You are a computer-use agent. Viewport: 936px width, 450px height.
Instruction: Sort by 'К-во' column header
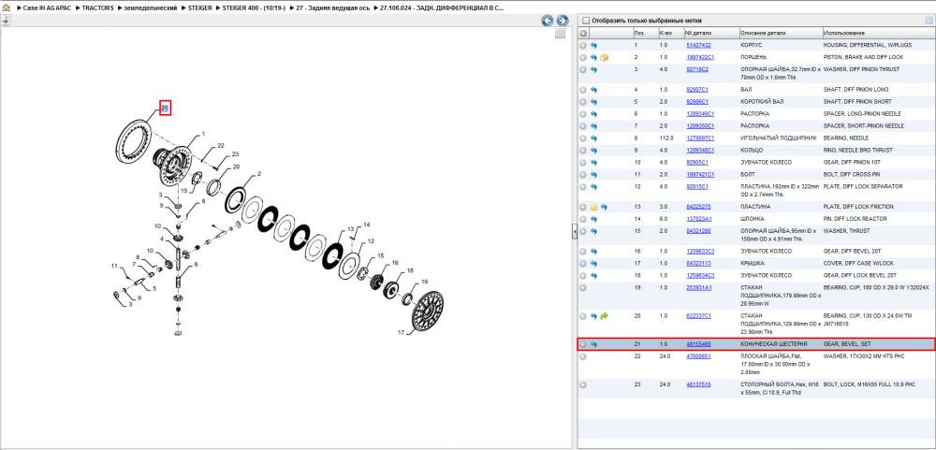tap(670, 33)
